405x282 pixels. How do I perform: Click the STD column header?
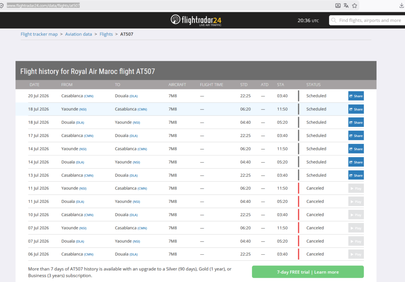coord(244,85)
